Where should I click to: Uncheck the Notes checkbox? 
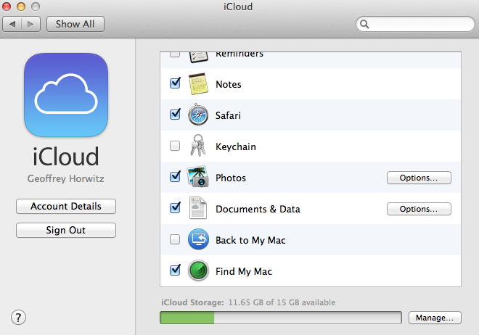175,83
